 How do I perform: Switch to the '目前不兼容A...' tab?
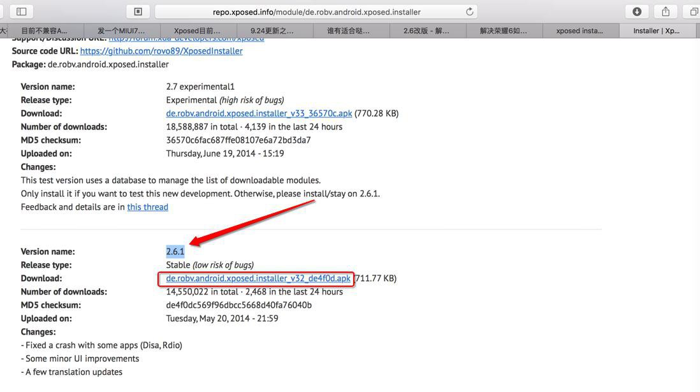tap(44, 31)
